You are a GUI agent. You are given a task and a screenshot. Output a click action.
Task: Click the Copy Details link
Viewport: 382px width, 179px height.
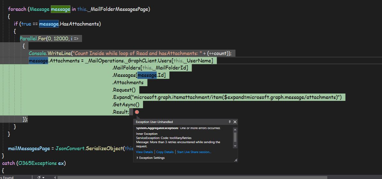coord(165,152)
